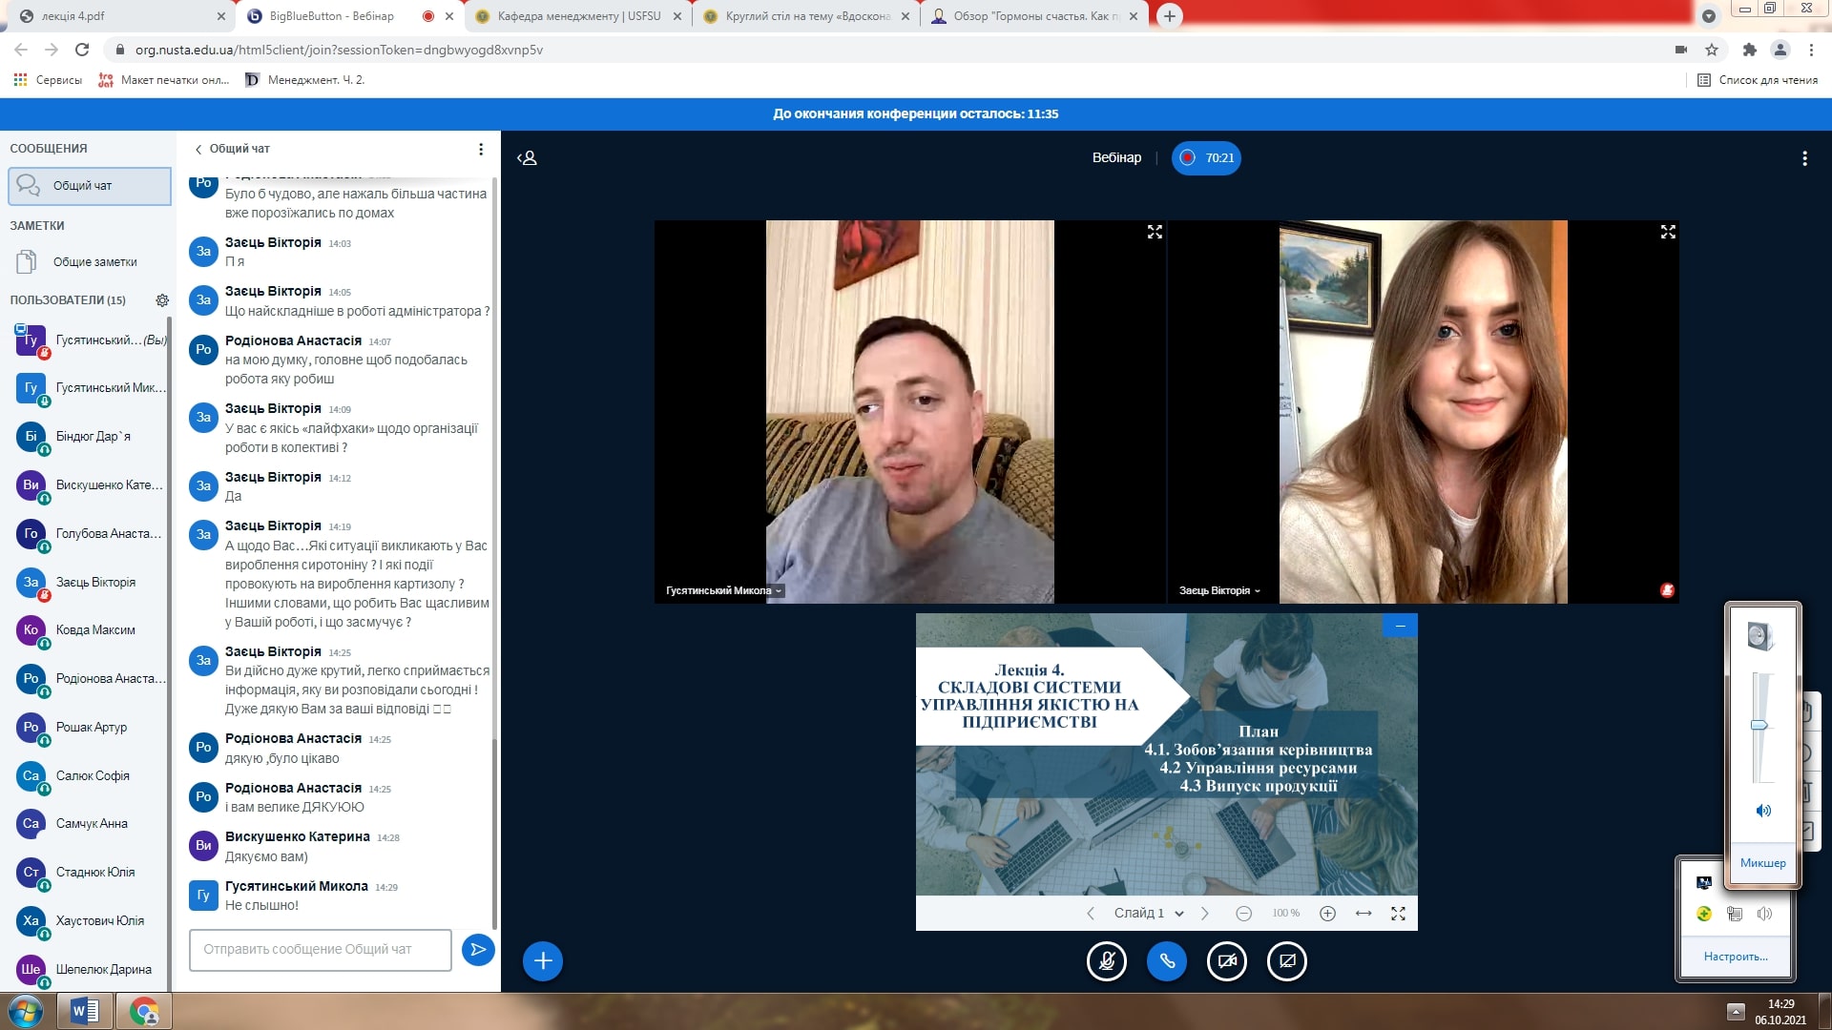Maximize Заець Вікторія's webcam to fullscreen

[1668, 232]
